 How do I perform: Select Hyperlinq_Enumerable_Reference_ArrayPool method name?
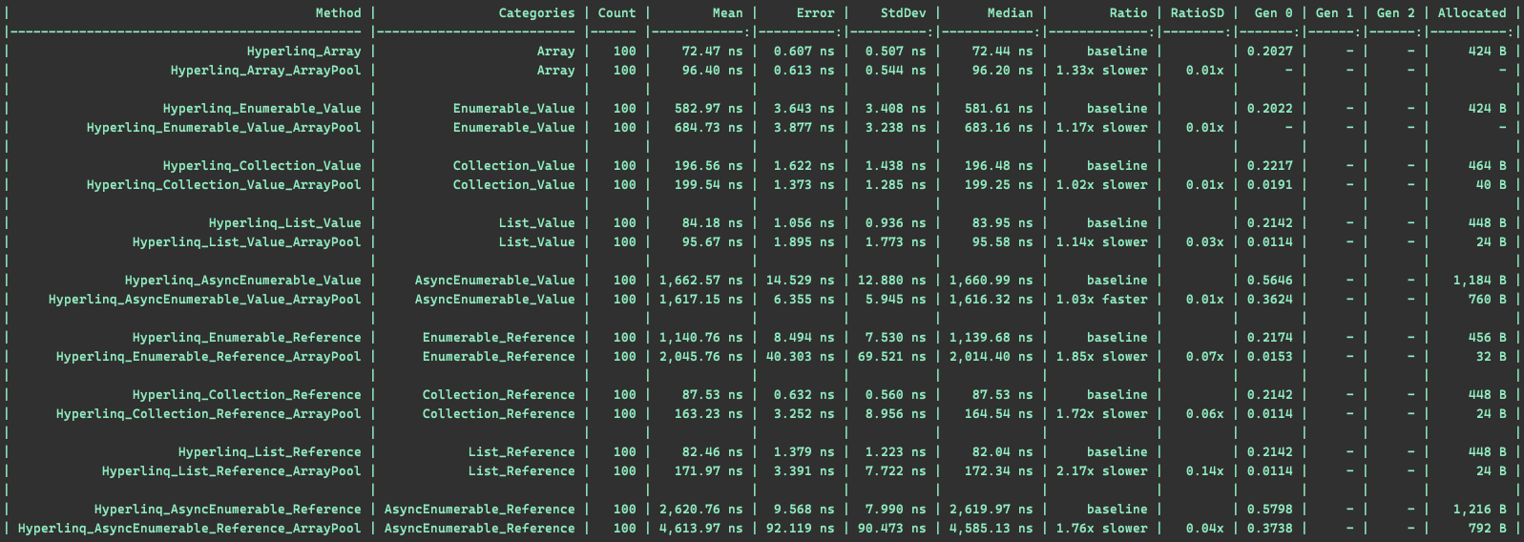[209, 357]
